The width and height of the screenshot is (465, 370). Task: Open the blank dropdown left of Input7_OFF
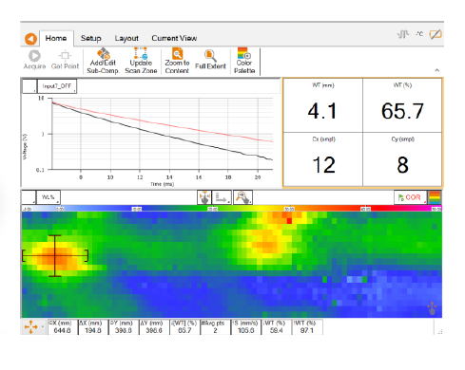click(x=29, y=86)
